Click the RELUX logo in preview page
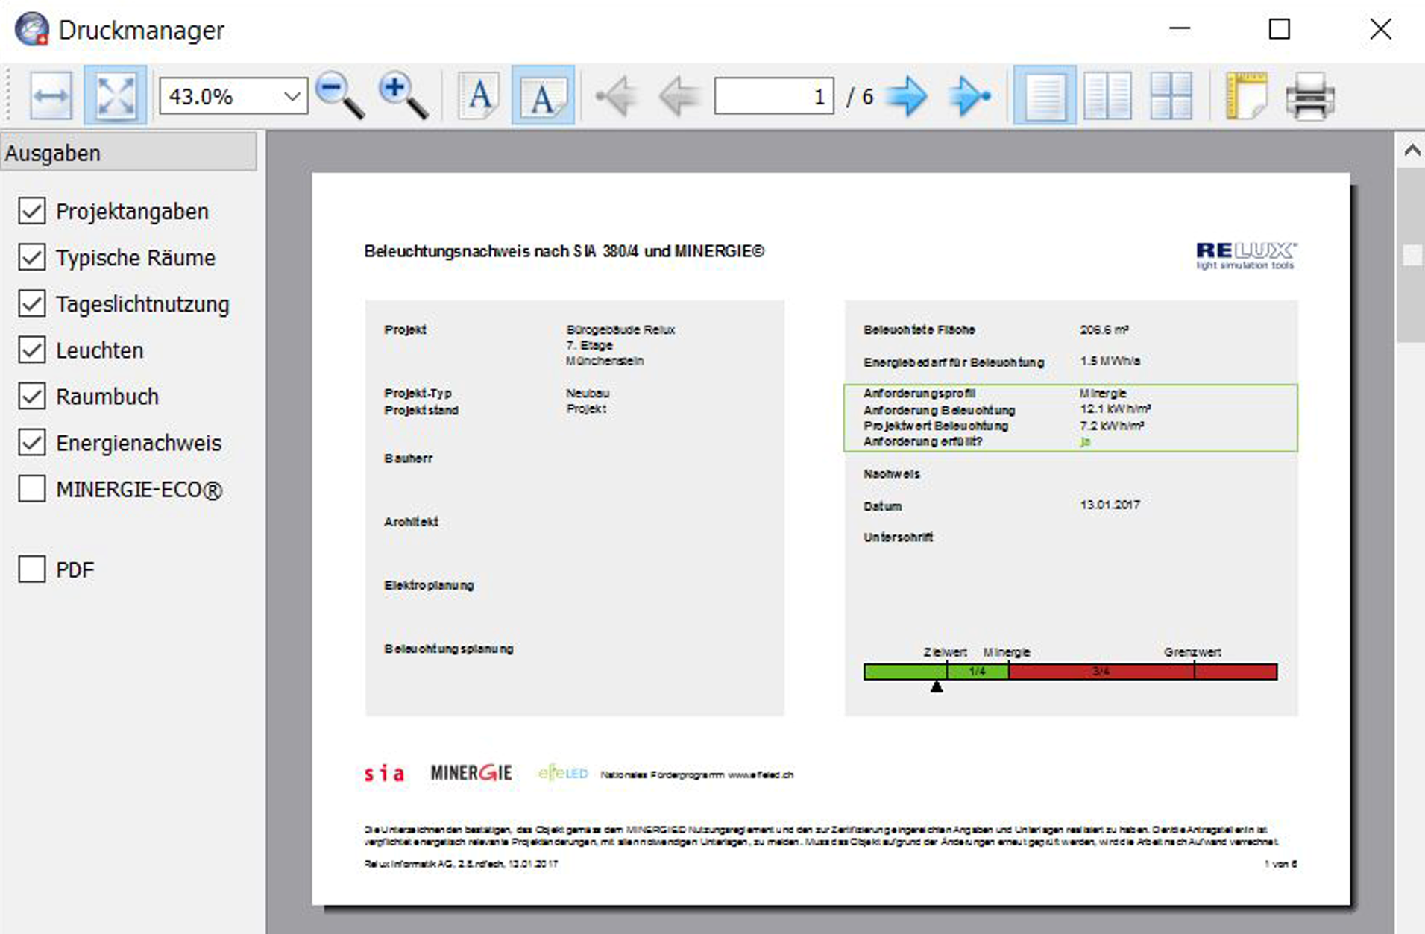The image size is (1425, 934). [1246, 255]
